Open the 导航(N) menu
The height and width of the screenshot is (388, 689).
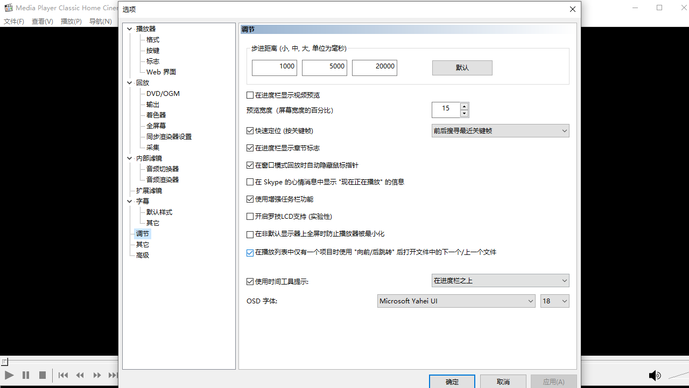pos(100,21)
